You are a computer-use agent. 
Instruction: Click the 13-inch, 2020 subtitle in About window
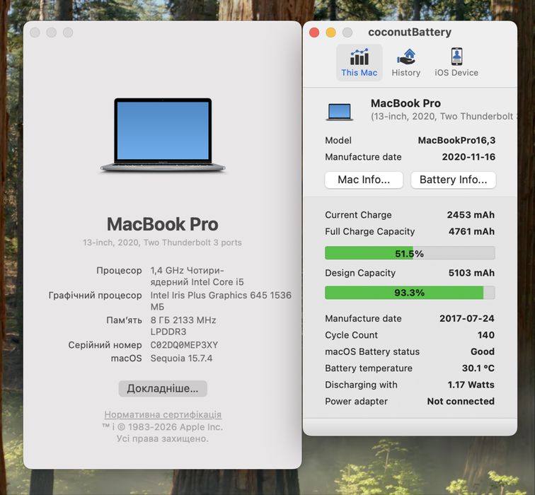(163, 243)
